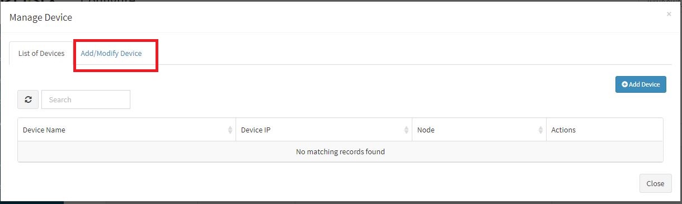Sort table by Device Name header text

tap(44, 130)
